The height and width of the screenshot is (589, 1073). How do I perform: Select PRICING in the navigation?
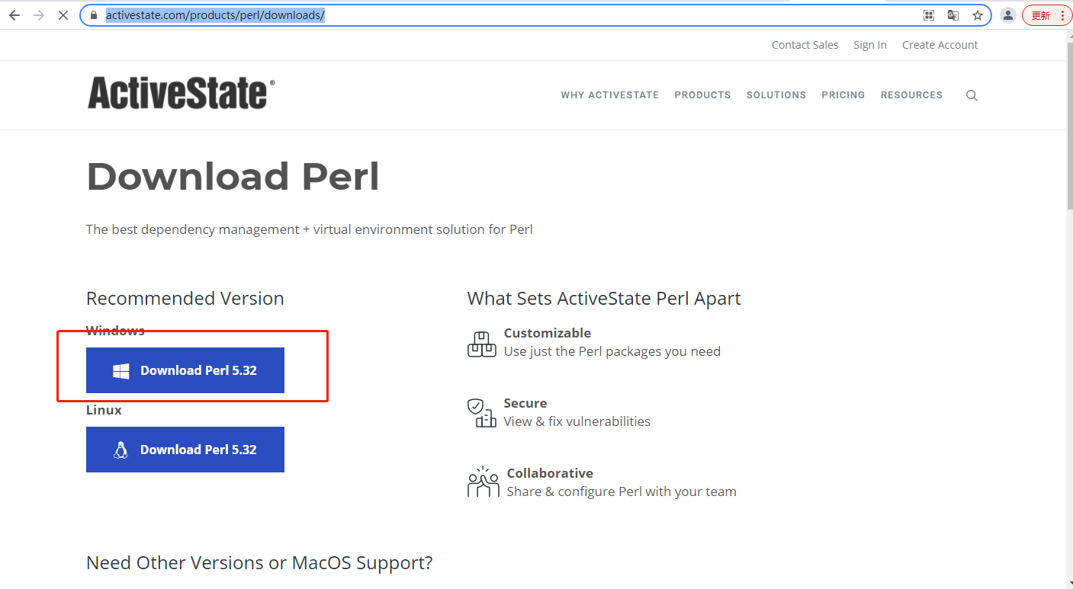point(843,94)
